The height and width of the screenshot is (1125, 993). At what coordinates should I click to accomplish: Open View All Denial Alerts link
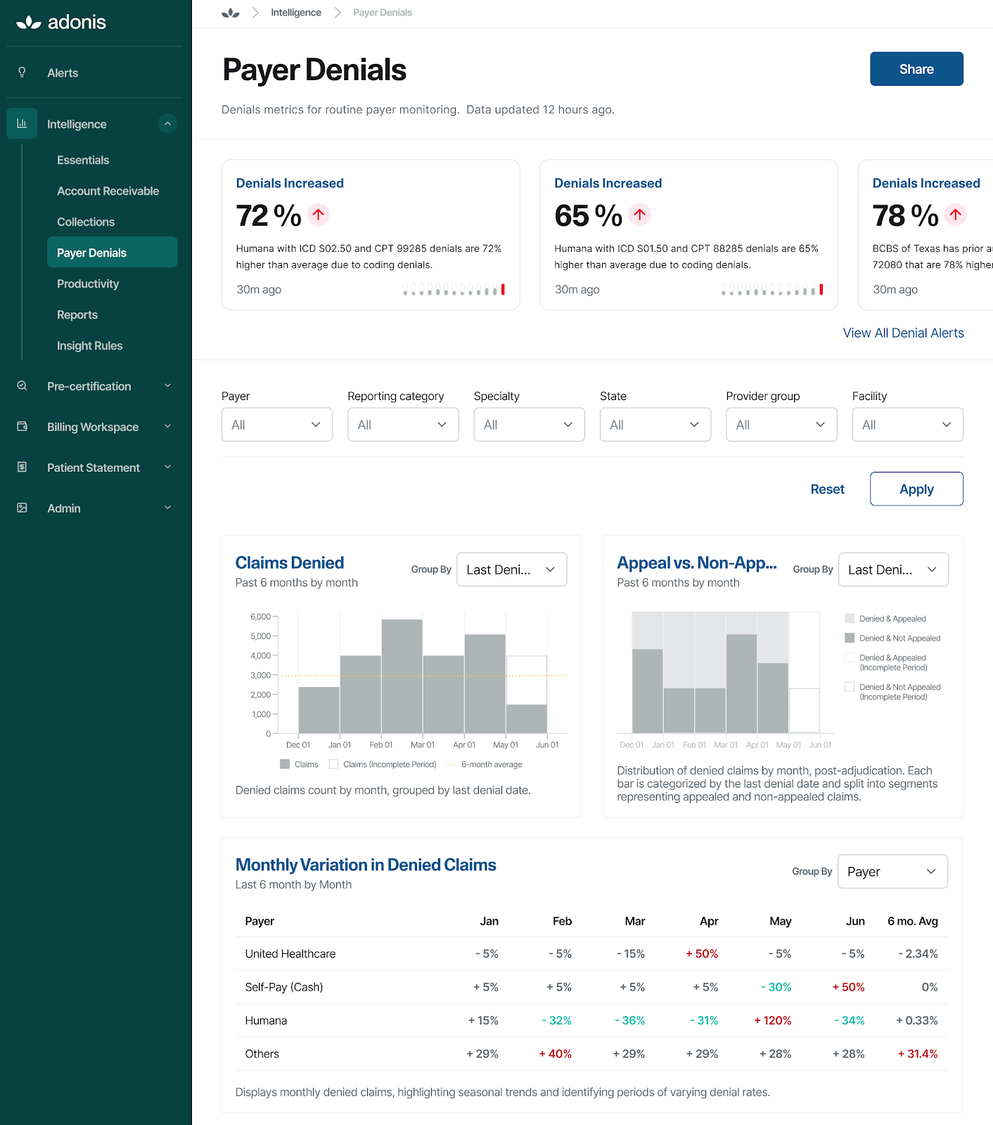coord(903,333)
